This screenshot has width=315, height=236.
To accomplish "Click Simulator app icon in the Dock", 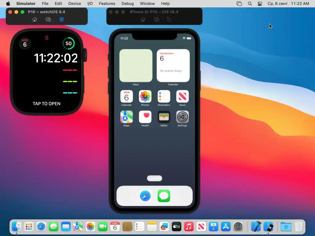I will 269,227.
